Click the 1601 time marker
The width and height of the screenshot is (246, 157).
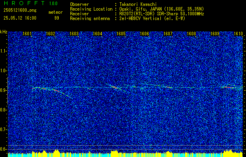(27, 33)
